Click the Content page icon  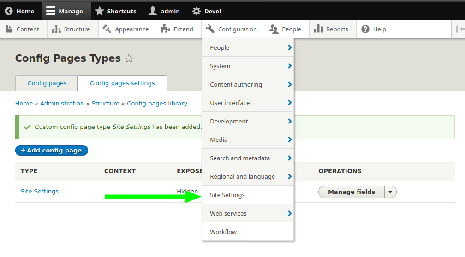pyautogui.click(x=9, y=29)
